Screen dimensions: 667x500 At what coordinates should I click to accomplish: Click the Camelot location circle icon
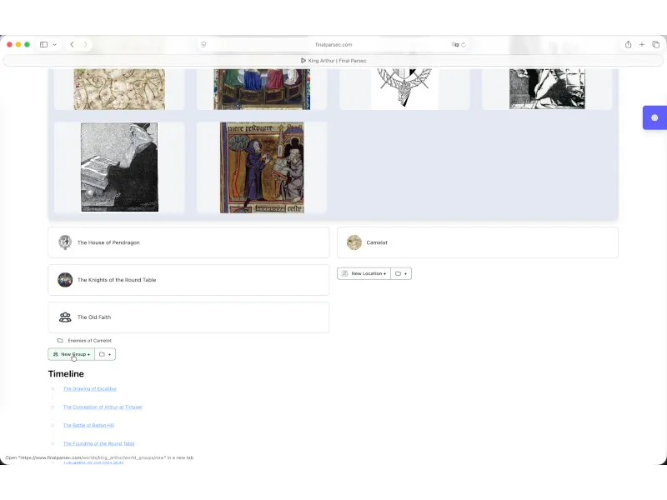tap(354, 242)
